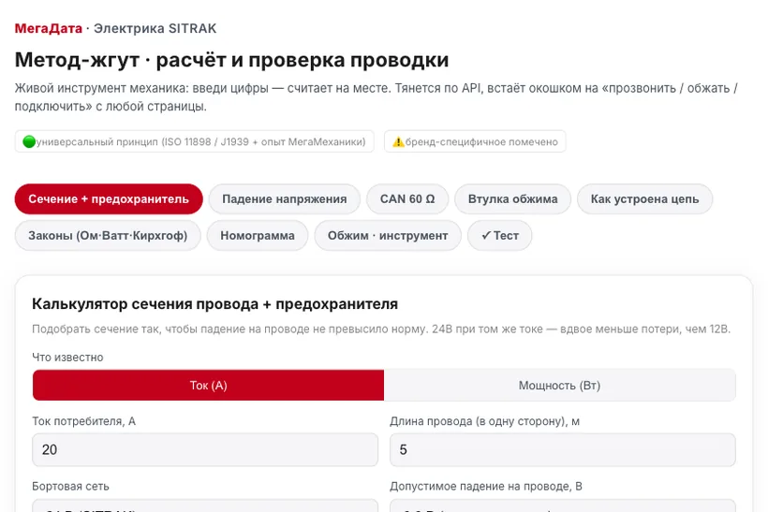768x512 pixels.
Task: Choose the Ток (А) mode
Action: click(x=209, y=386)
